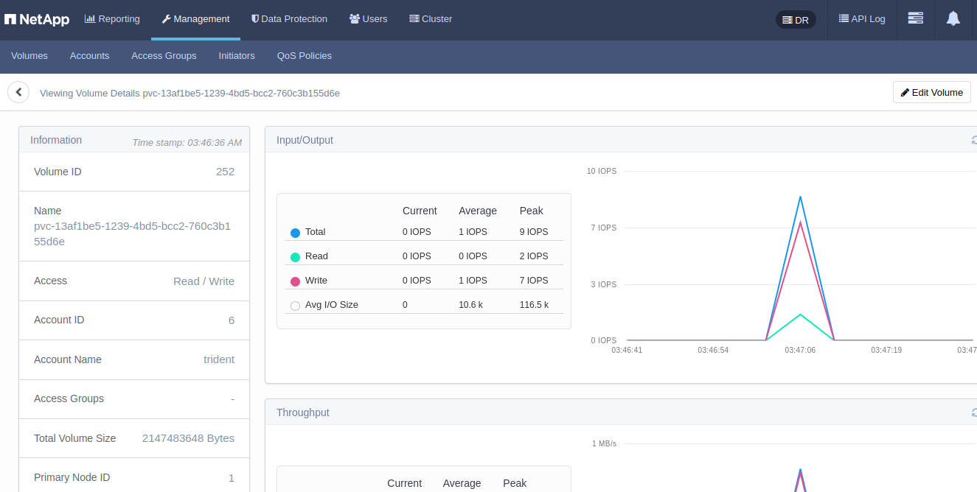Click the NetApp logo
Image resolution: width=977 pixels, height=492 pixels.
coord(37,20)
